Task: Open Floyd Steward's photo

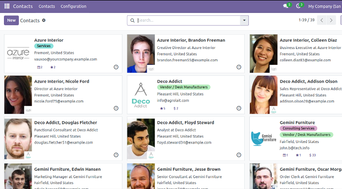Action: [x=141, y=139]
